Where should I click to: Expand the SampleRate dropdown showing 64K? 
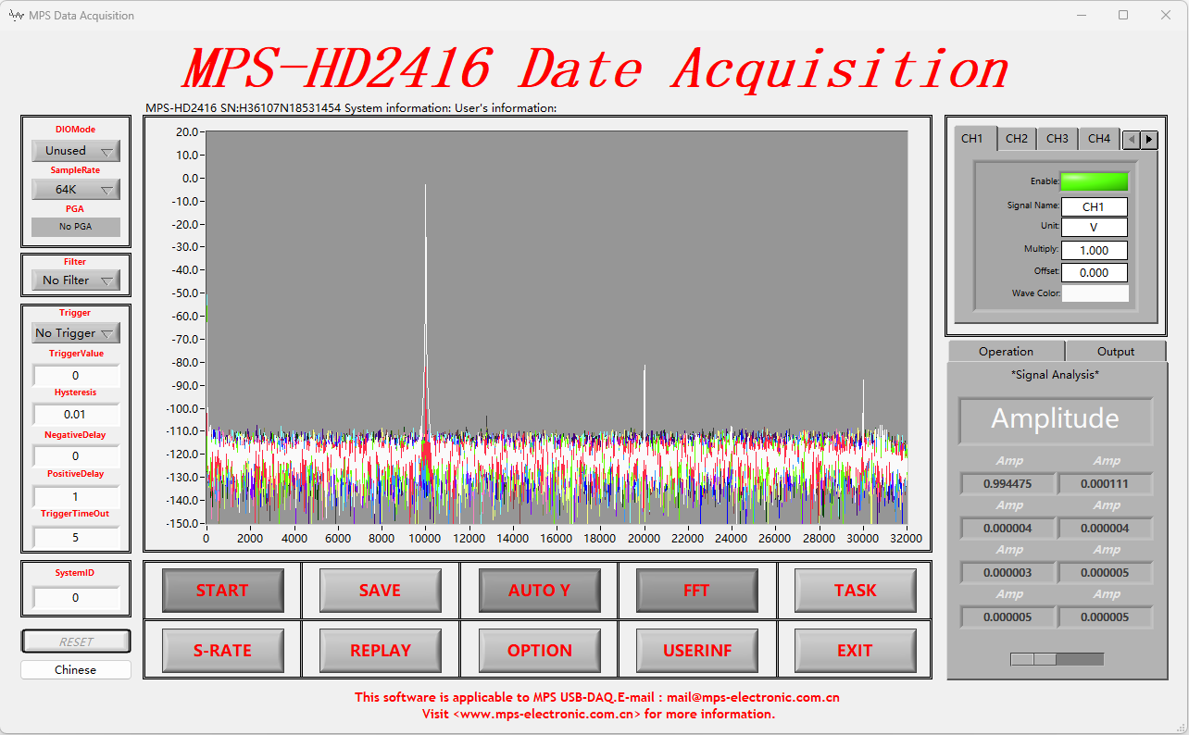(x=76, y=190)
